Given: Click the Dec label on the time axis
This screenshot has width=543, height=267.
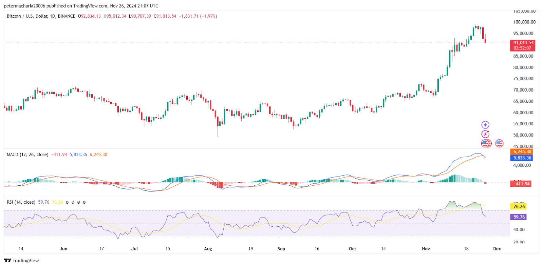Looking at the screenshot, I should 497,249.
